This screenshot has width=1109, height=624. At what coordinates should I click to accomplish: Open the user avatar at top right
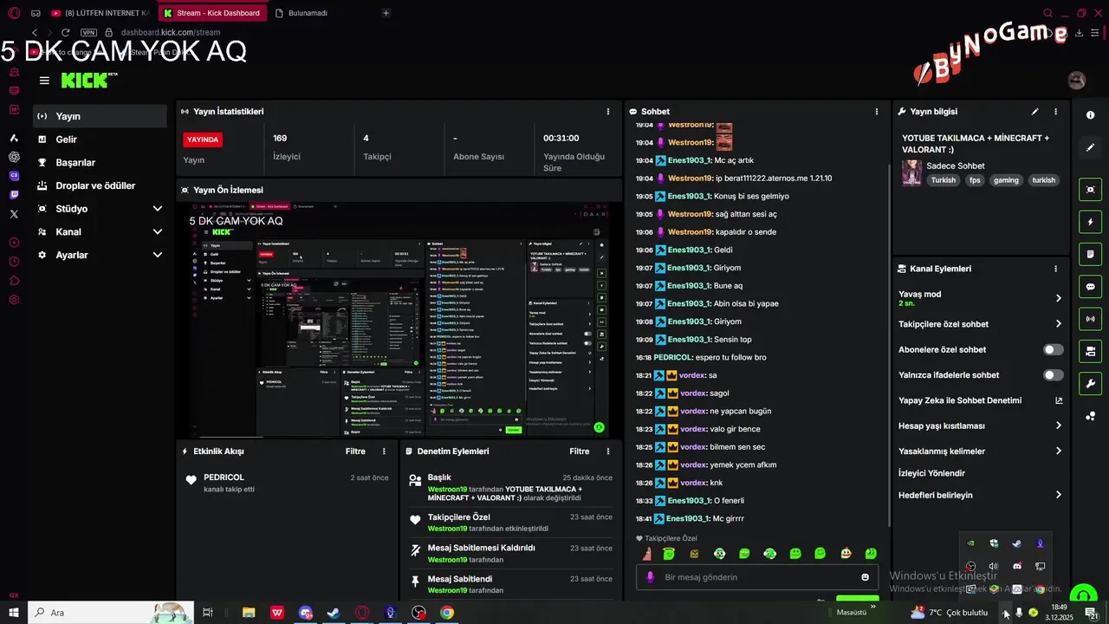[x=1077, y=81]
